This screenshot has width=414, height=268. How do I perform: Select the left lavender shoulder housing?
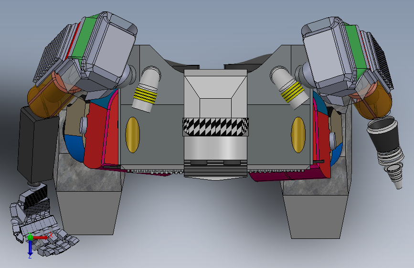(109, 50)
